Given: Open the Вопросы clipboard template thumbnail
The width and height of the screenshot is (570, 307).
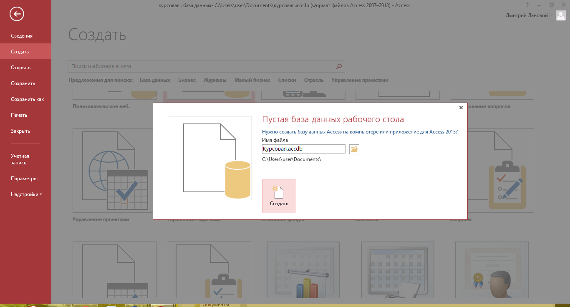Looking at the screenshot, I should pos(501,171).
